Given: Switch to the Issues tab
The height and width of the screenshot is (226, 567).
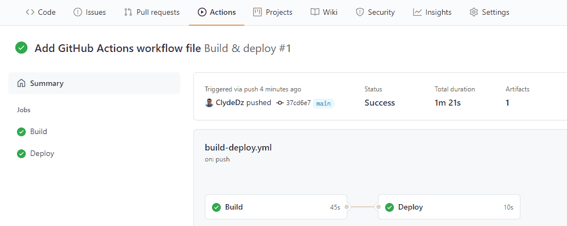Looking at the screenshot, I should 89,12.
